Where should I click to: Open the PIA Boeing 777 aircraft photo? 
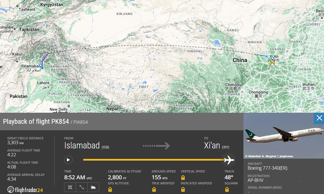click(283, 135)
